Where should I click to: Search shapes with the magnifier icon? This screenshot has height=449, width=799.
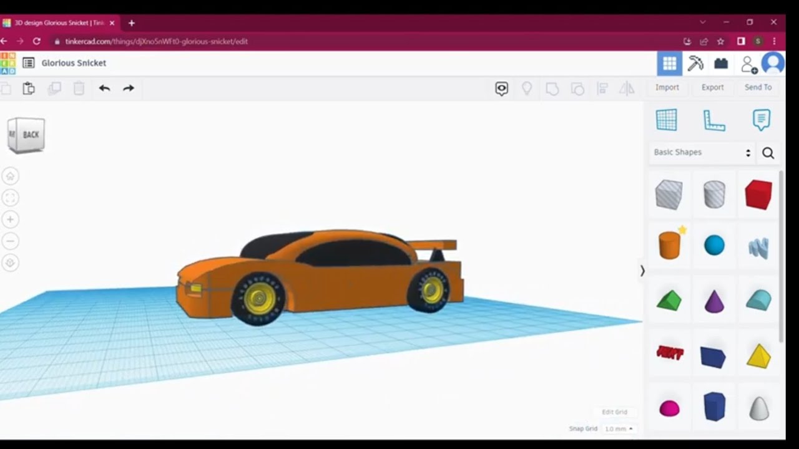768,153
